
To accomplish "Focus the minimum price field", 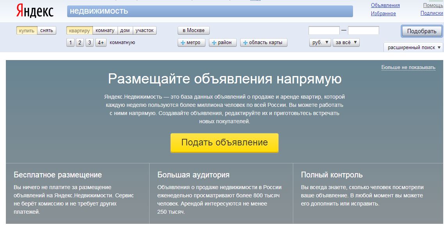I will coord(324,30).
